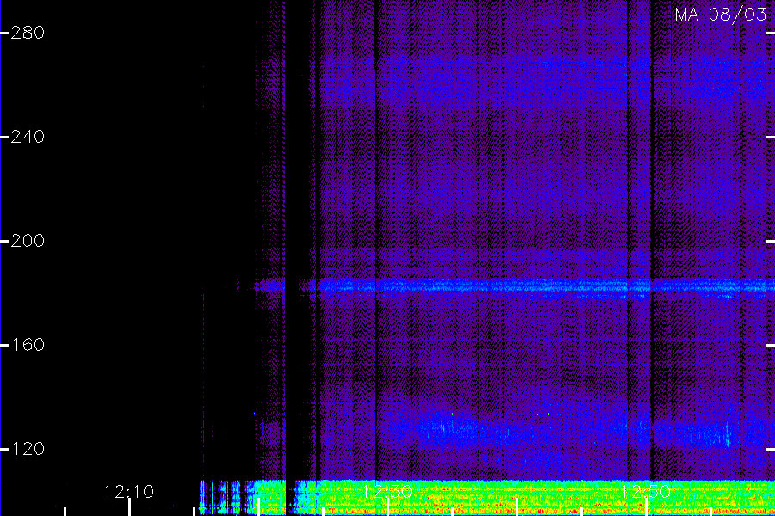
Task: Click the 12:50 time label
Action: click(646, 492)
